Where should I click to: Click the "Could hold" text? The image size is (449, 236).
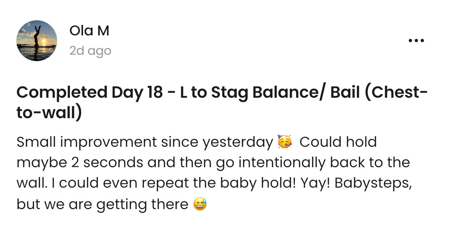click(x=338, y=142)
